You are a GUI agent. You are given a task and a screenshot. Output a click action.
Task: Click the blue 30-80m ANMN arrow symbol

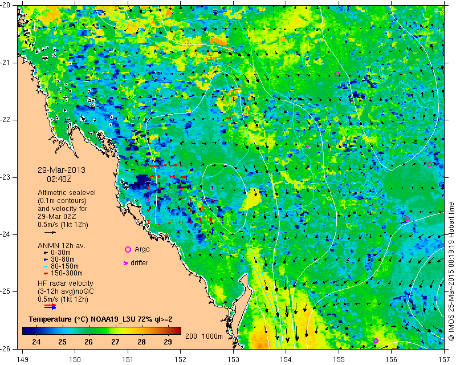pos(46,259)
